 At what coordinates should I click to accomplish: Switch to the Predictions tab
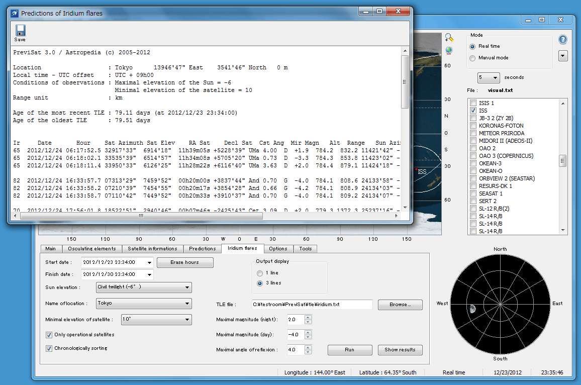[203, 249]
